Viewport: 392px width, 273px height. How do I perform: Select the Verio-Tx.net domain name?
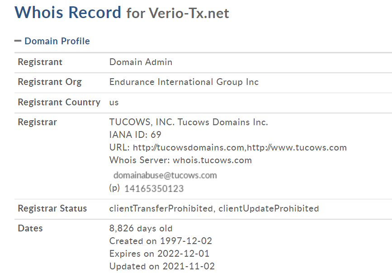[189, 13]
